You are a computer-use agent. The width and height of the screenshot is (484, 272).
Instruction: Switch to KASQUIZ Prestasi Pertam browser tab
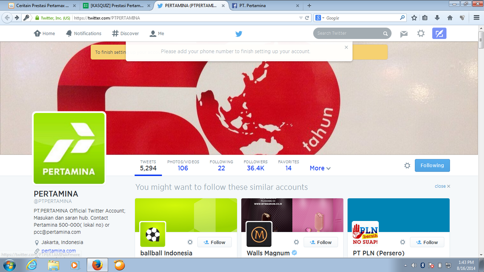pyautogui.click(x=117, y=6)
